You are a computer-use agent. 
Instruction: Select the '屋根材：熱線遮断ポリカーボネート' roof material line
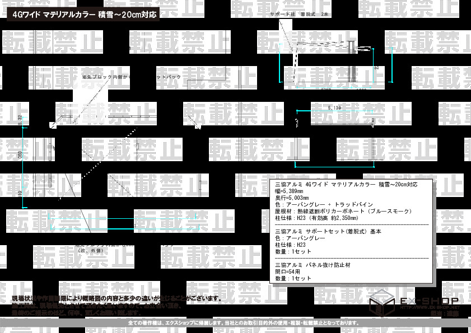pyautogui.click(x=344, y=211)
